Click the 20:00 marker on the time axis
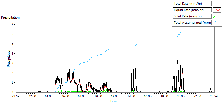 click(181, 97)
